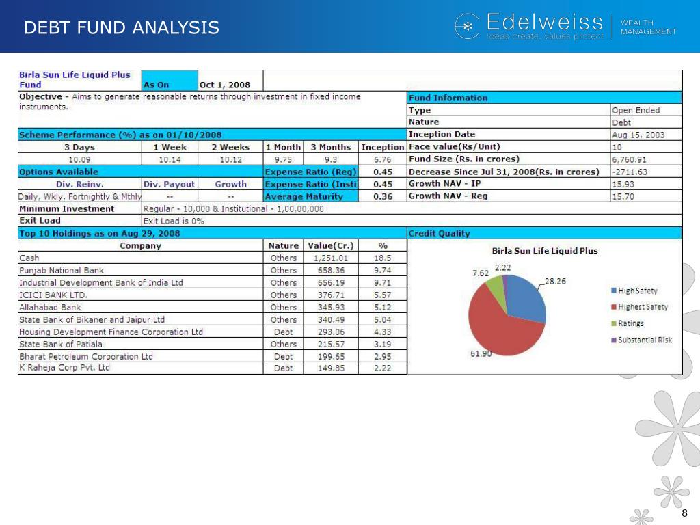Viewport: 700px width, 525px height.
Task: Click 'Industrial Development Bank of India Ltd' row
Action: pyautogui.click(x=213, y=282)
